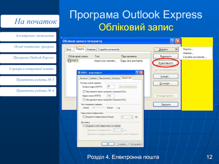Image resolution: width=219 pixels, height=164 pixels.
Task: Select the Підключення tab in POP3 properties
Action: click(x=105, y=78)
